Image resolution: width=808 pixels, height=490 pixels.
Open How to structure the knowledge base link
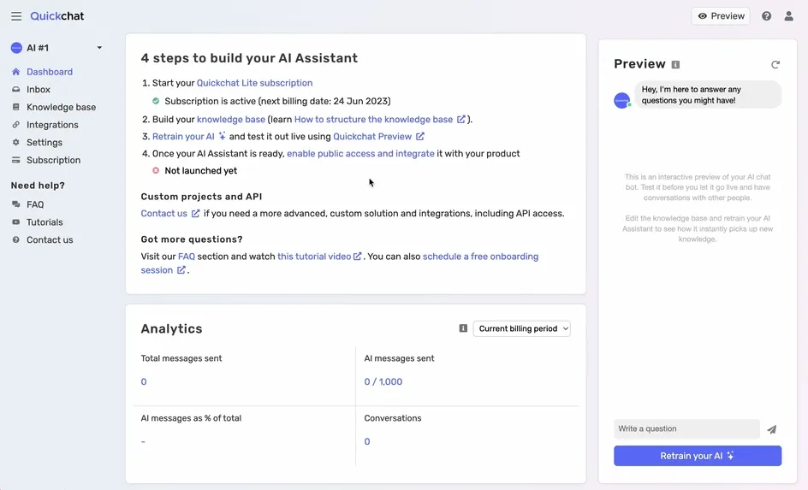coord(379,120)
